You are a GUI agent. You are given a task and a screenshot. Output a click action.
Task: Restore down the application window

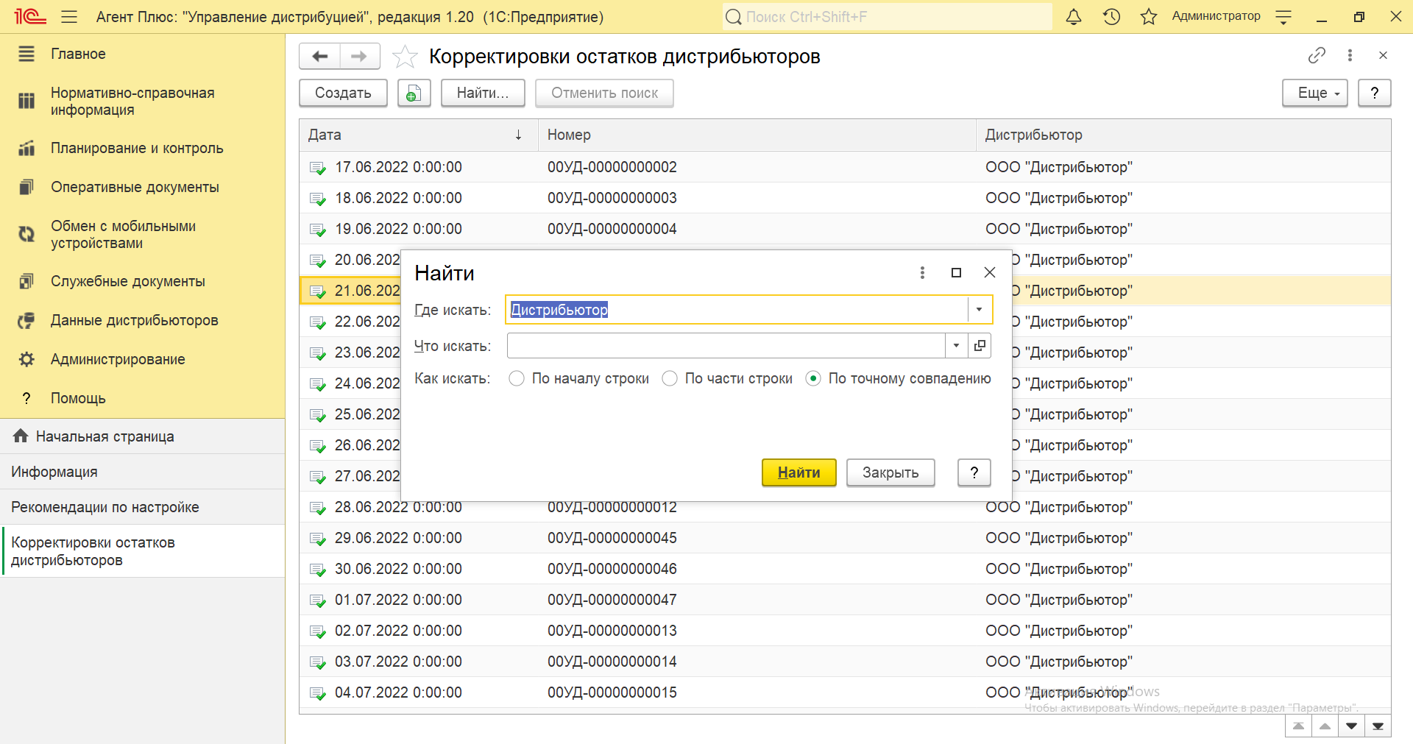[1359, 16]
